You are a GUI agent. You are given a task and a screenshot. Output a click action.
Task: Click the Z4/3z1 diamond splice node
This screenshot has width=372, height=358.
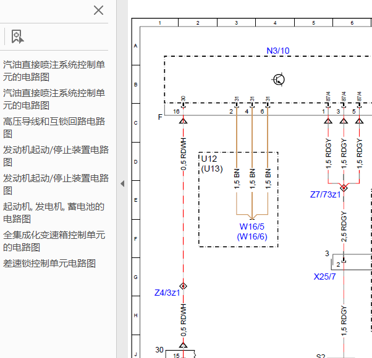click(183, 286)
